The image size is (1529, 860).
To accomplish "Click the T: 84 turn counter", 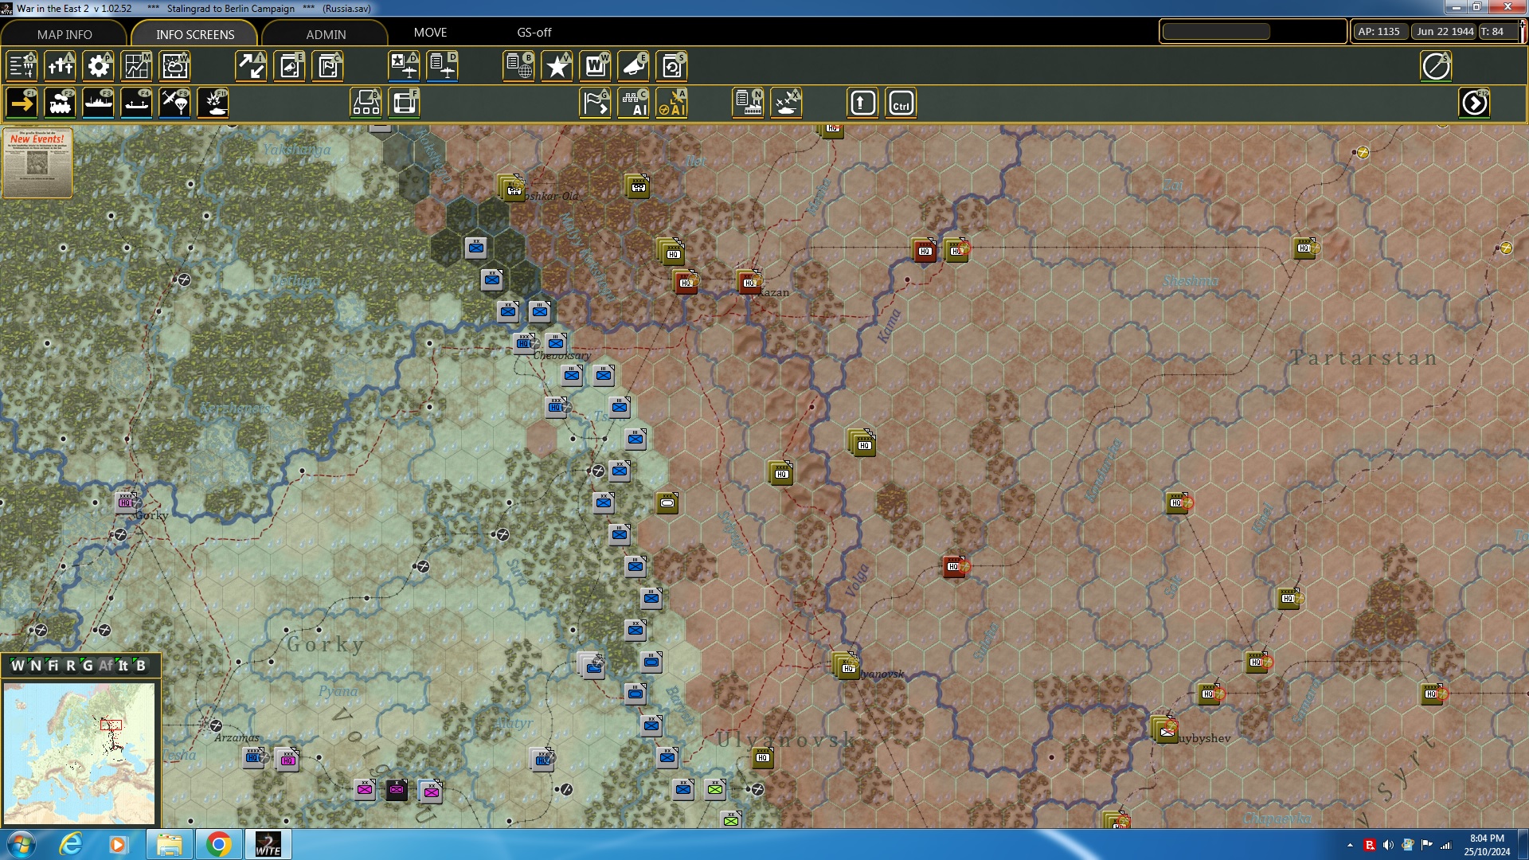I will coord(1496,32).
